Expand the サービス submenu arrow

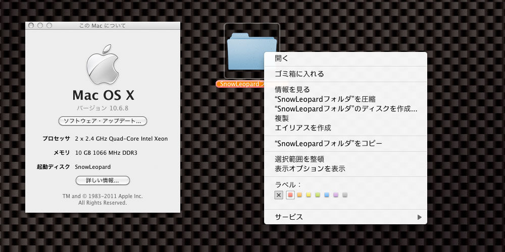(419, 217)
